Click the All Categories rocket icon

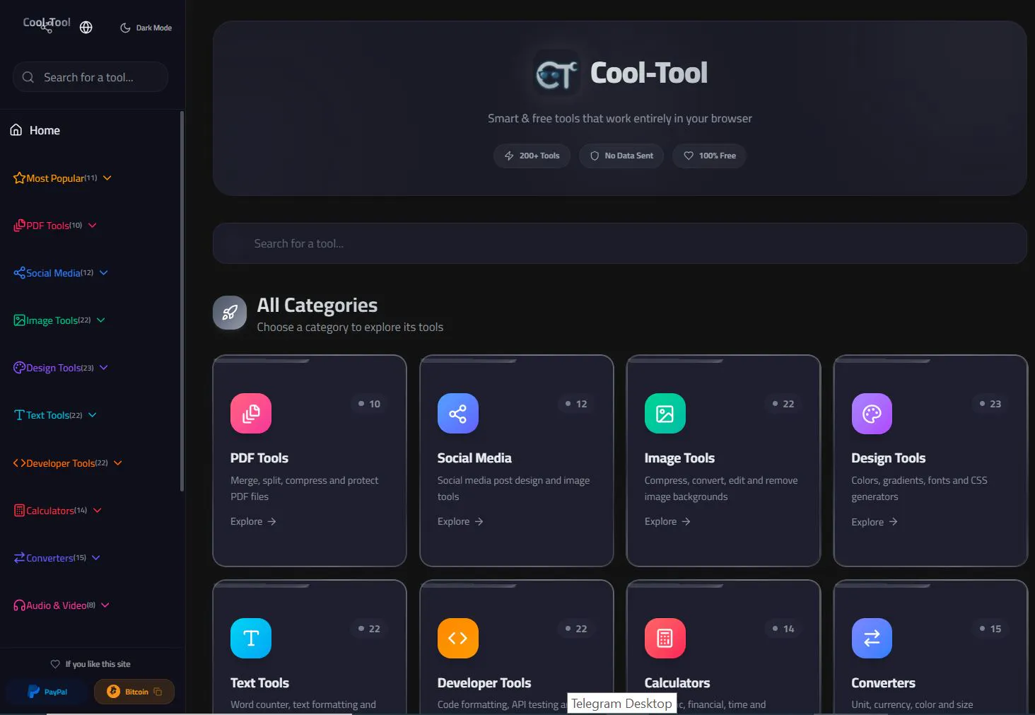230,313
